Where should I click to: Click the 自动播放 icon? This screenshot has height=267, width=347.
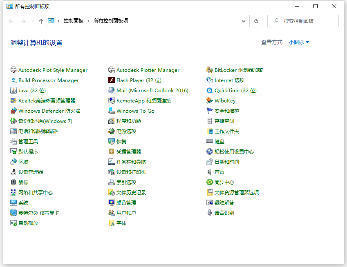click(x=13, y=223)
